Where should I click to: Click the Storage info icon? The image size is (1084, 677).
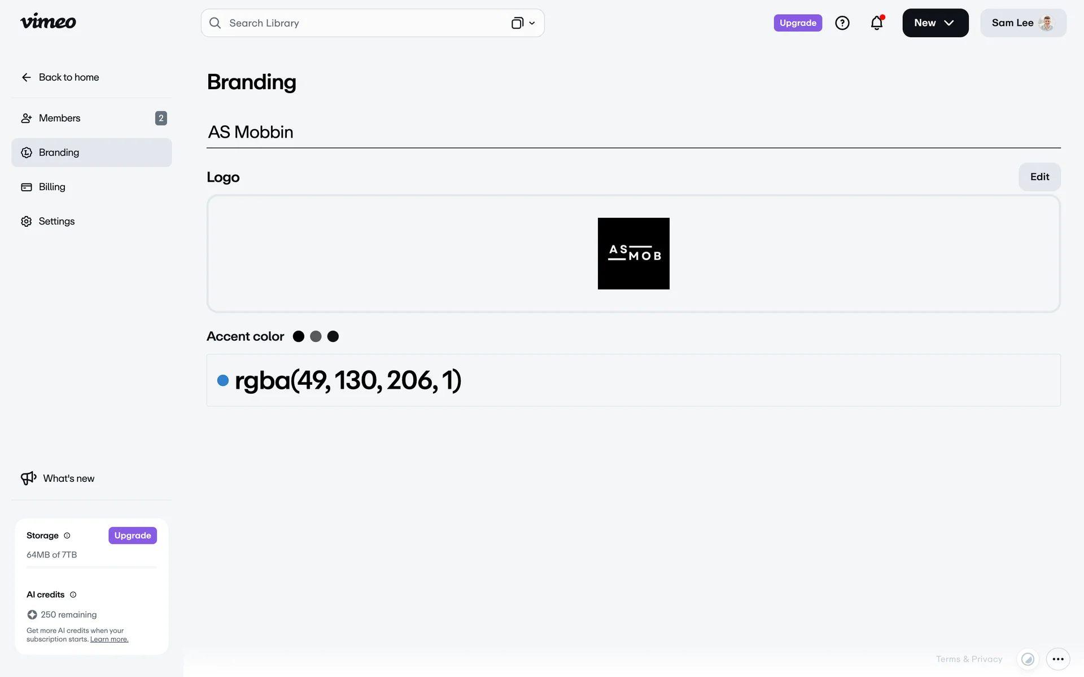click(67, 535)
